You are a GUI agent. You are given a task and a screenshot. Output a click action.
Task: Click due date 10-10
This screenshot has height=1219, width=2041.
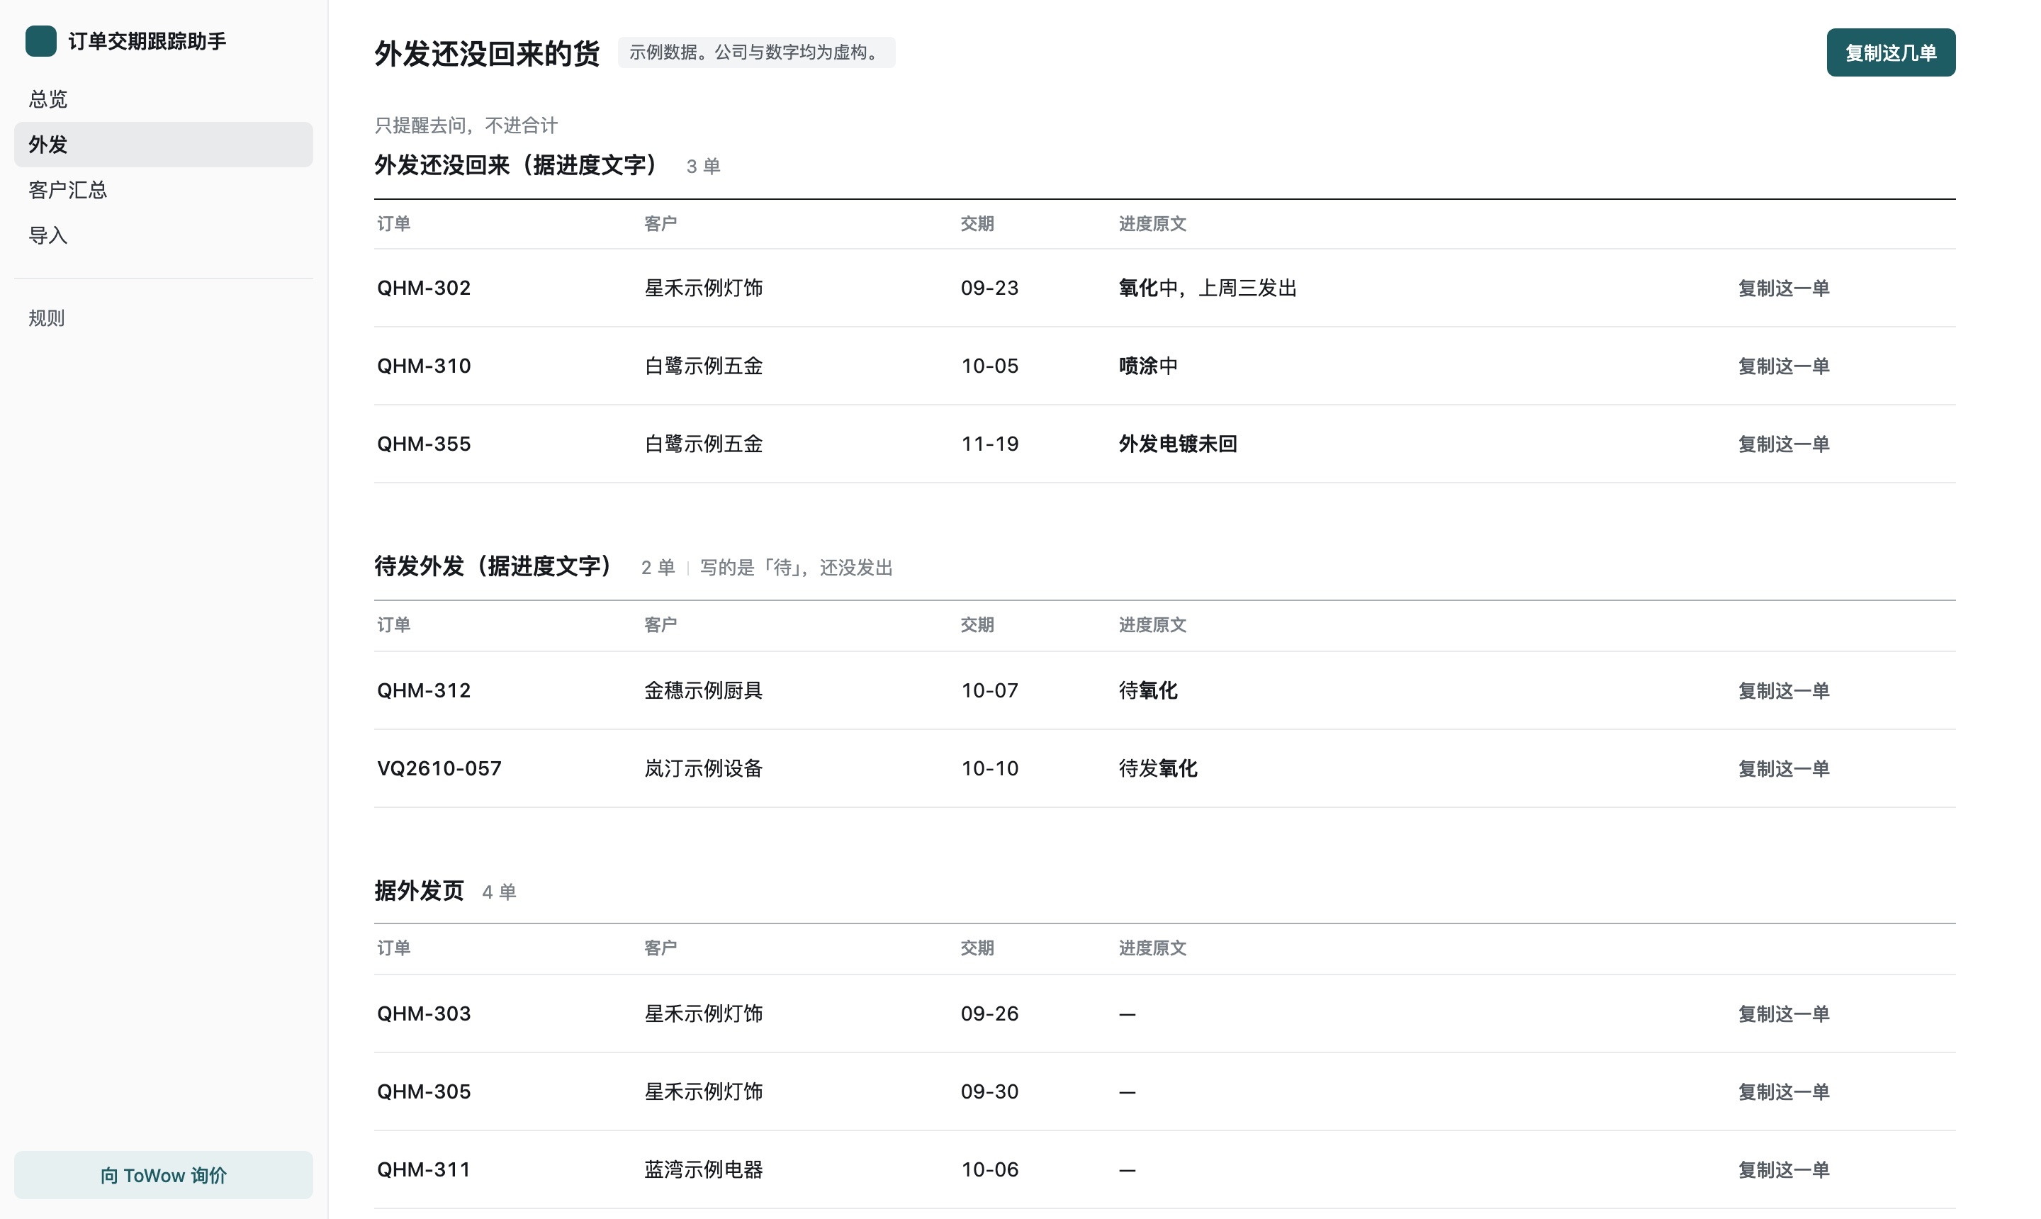pos(990,769)
